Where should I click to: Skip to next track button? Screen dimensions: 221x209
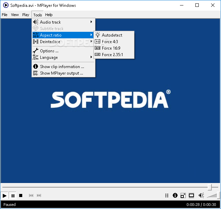tap(39, 195)
